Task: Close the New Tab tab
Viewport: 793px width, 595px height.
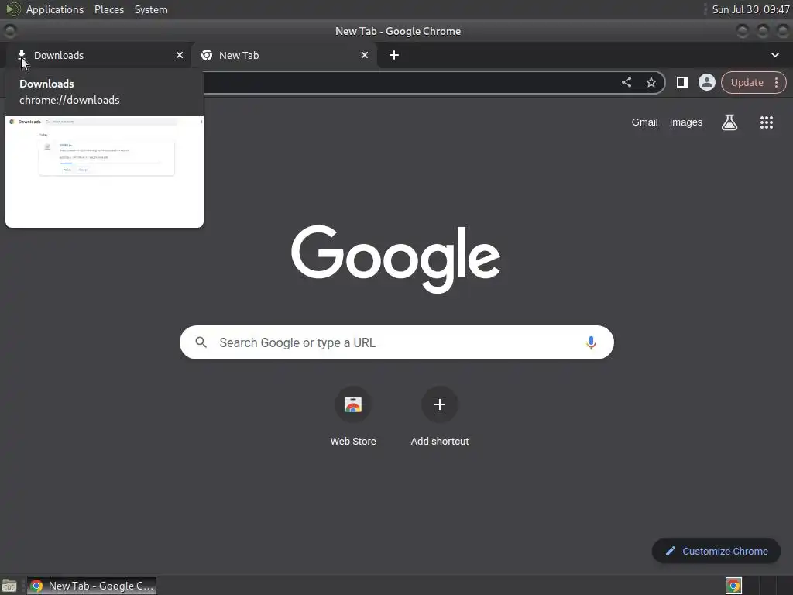Action: click(x=365, y=55)
